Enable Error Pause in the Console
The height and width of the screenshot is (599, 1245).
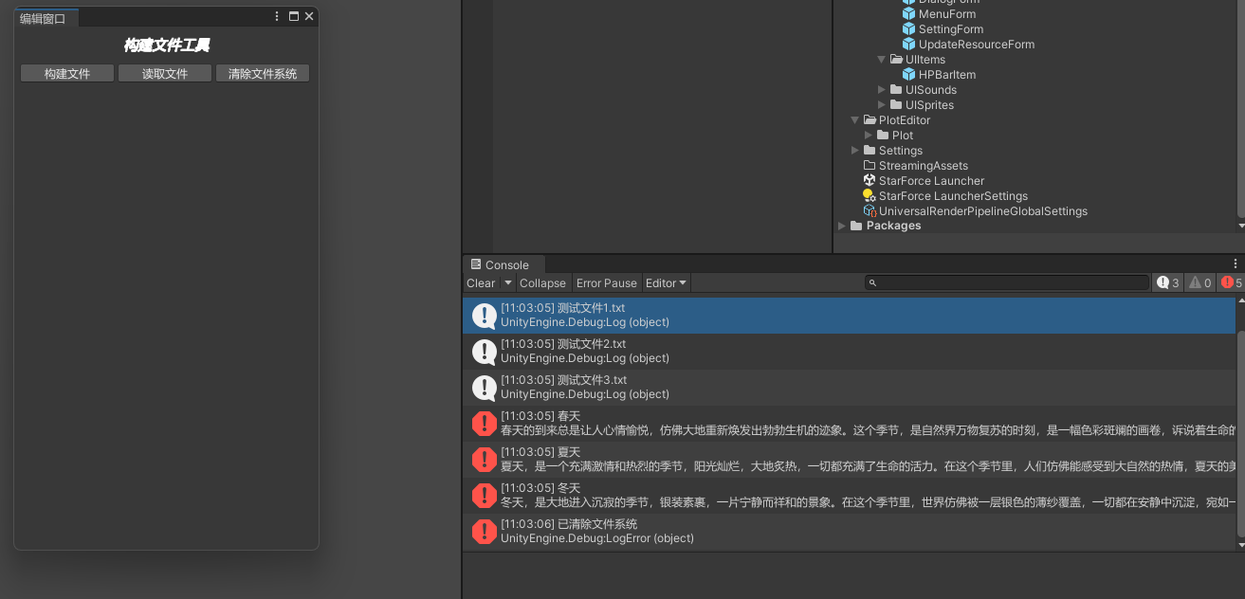(606, 282)
